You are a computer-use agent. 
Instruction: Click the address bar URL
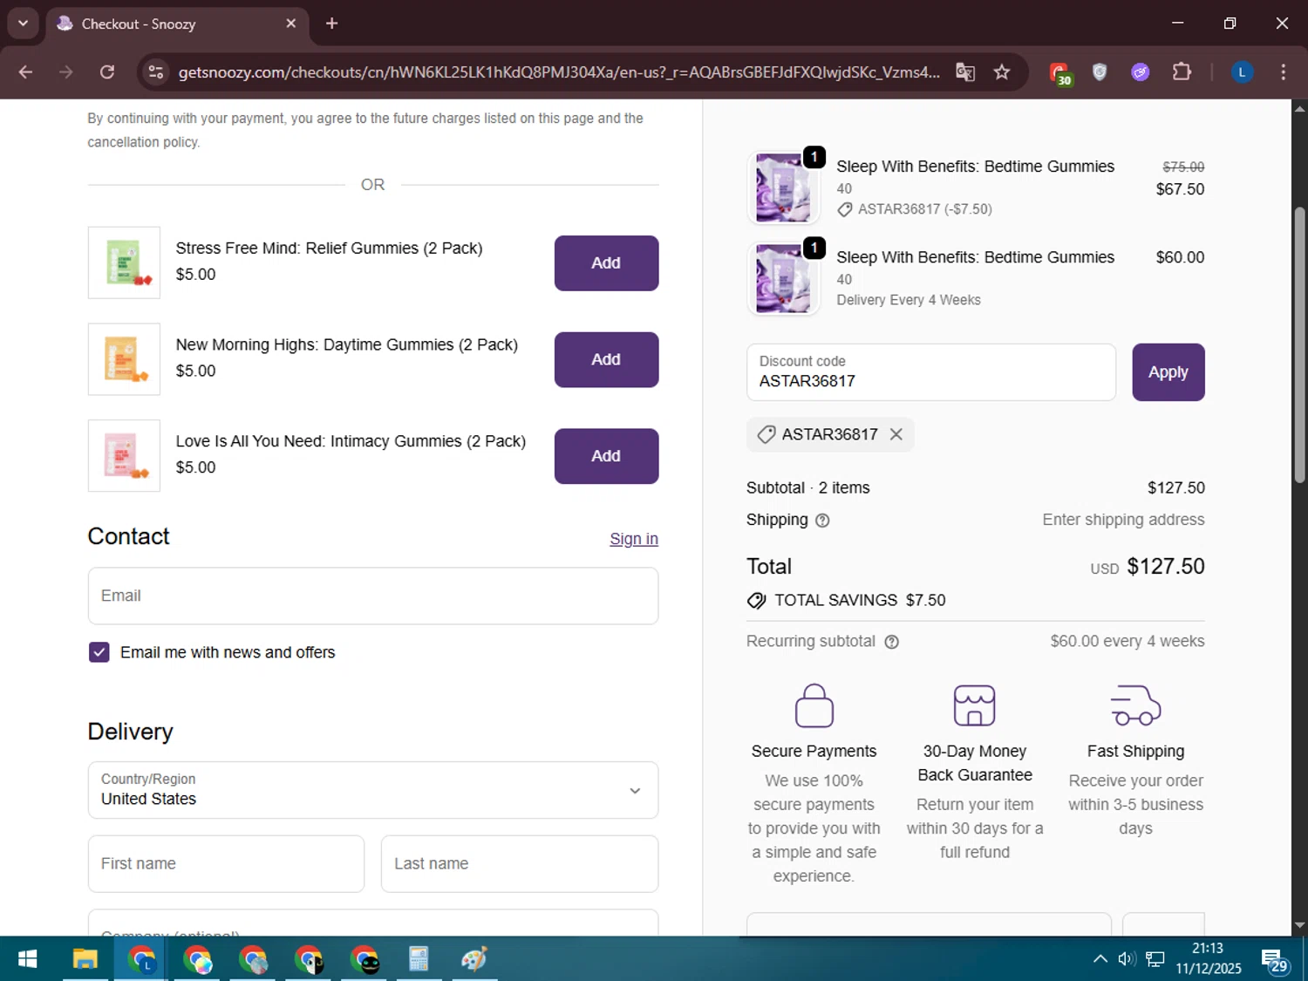(x=558, y=72)
